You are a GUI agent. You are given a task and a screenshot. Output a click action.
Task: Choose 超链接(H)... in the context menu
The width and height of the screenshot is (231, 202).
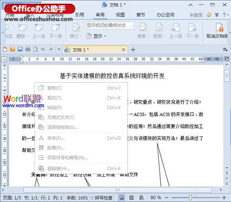[81, 168]
